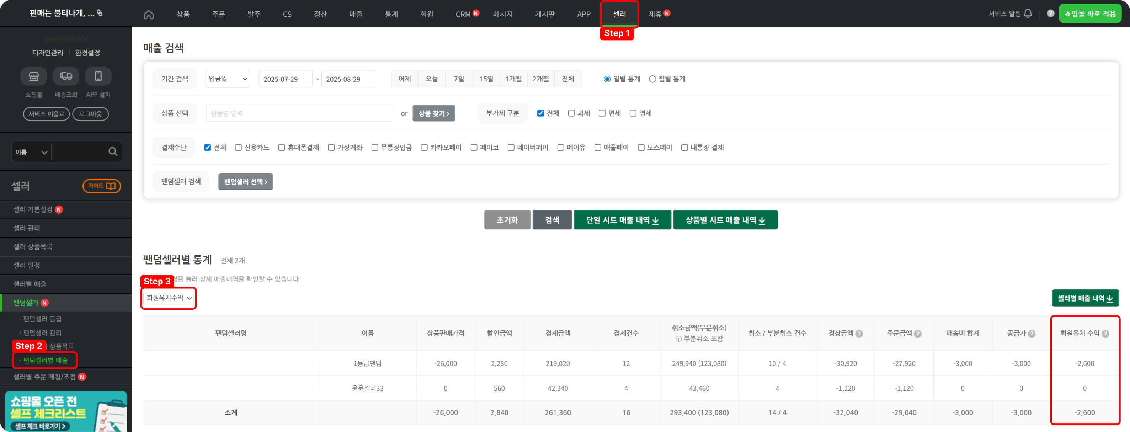Check the 면세 checkbox
Screen dimensions: 1130x432
(x=602, y=113)
